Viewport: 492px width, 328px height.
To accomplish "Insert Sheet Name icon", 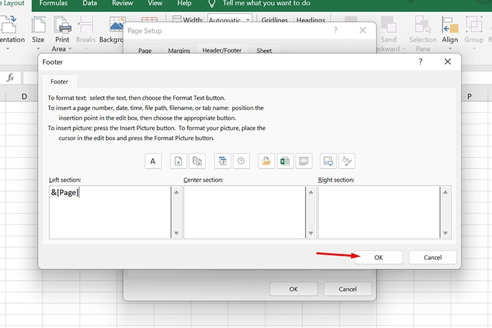I will point(304,161).
